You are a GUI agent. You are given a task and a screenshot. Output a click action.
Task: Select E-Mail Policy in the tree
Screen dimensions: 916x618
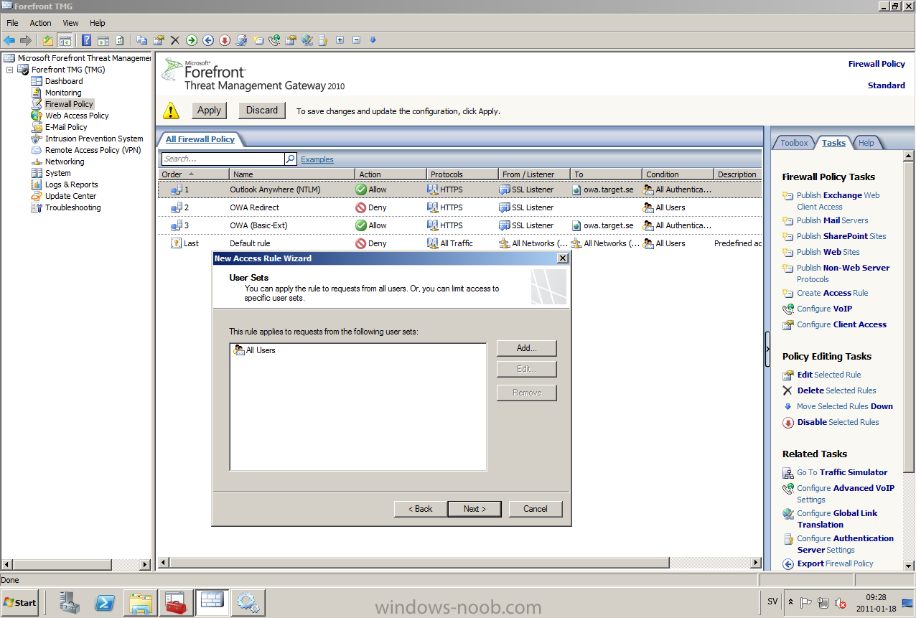(x=66, y=127)
